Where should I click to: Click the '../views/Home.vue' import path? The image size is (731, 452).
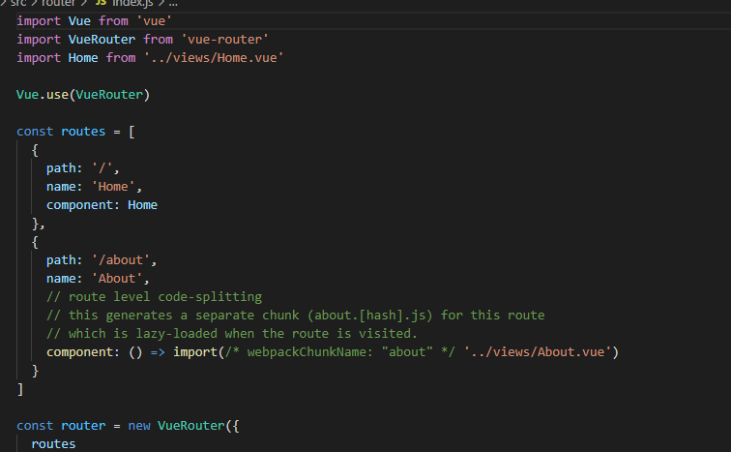pyautogui.click(x=214, y=58)
